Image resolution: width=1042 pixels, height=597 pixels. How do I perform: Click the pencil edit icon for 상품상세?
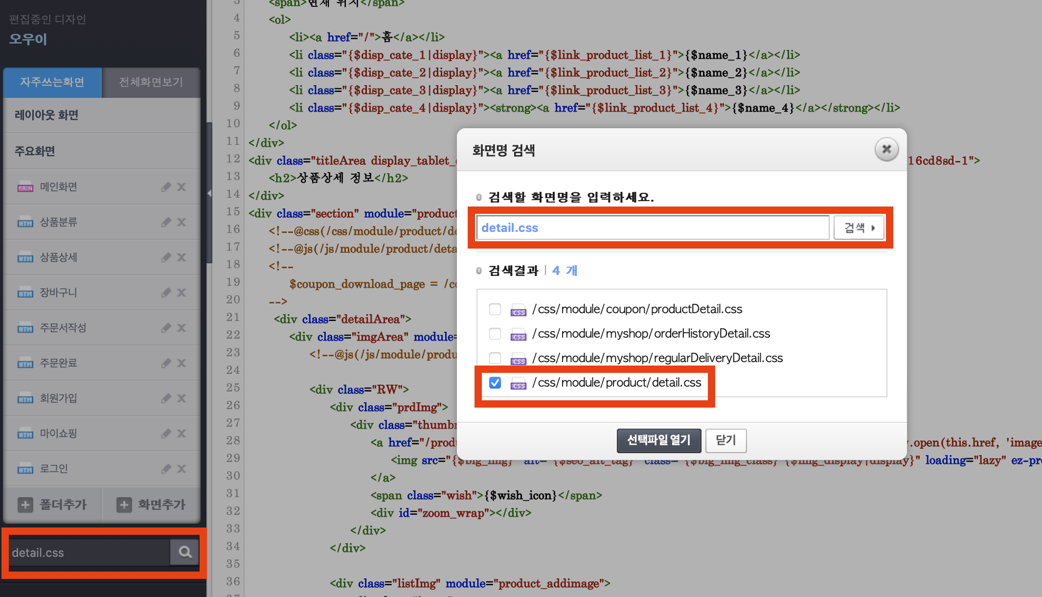tap(166, 257)
